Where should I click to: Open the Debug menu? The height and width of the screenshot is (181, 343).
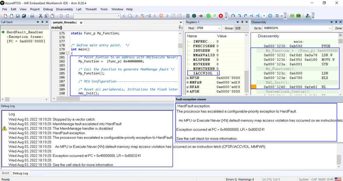coord(48,9)
